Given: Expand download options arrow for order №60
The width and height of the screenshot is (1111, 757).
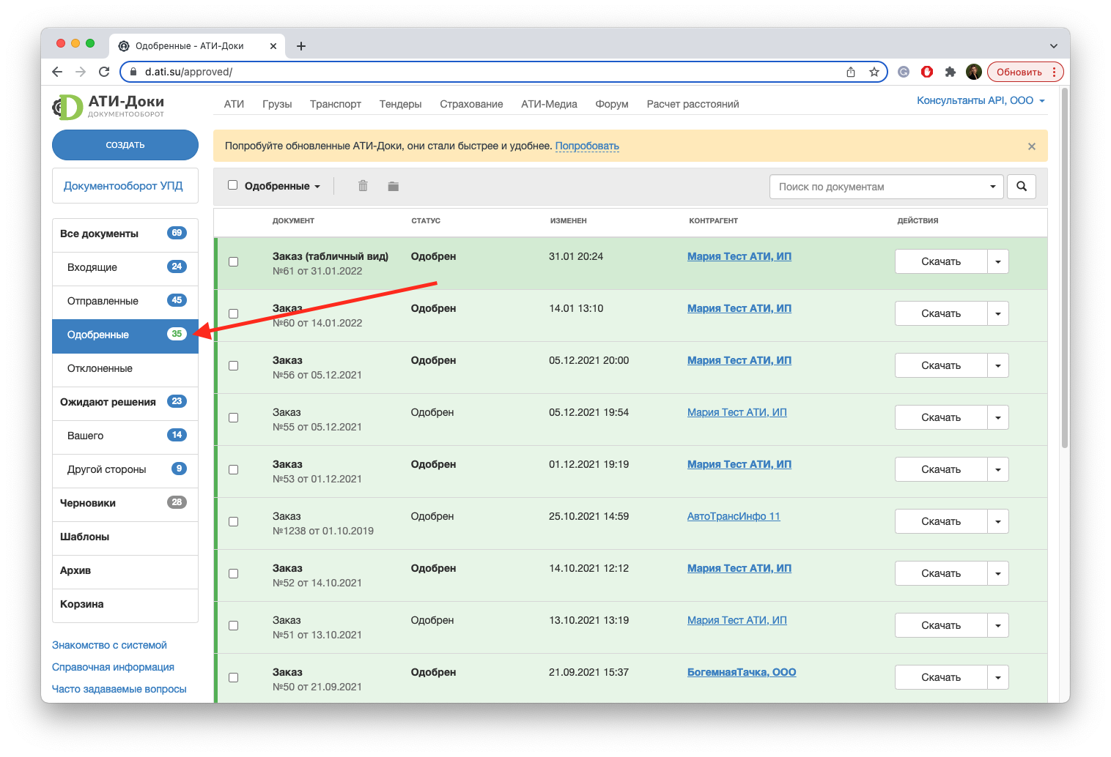Looking at the screenshot, I should pyautogui.click(x=997, y=314).
